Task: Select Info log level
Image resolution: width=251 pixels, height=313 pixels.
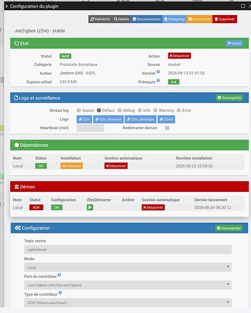Action: [x=140, y=110]
